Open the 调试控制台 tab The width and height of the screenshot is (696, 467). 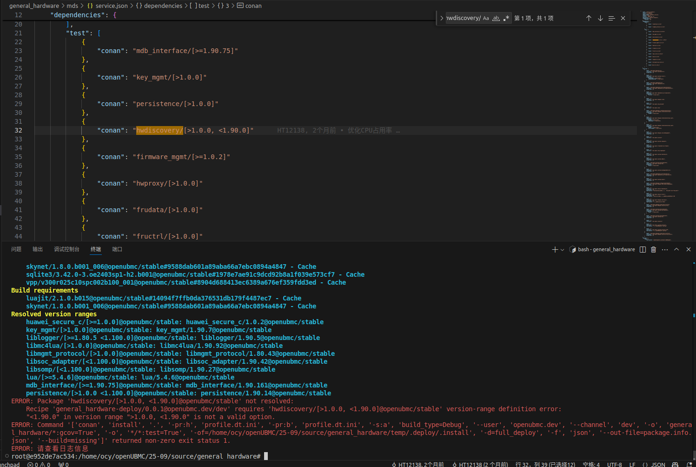(66, 249)
